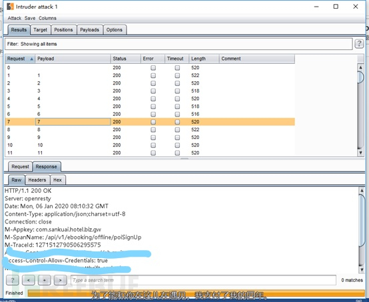Sort by Comment column header
Screen dimensions: 369x302
point(257,59)
